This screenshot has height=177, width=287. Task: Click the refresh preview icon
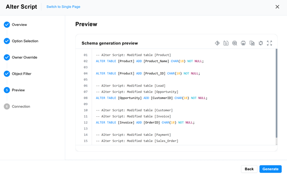261,43
